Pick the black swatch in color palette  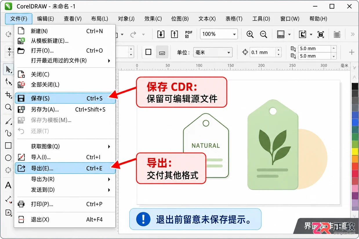pyautogui.click(x=355, y=87)
